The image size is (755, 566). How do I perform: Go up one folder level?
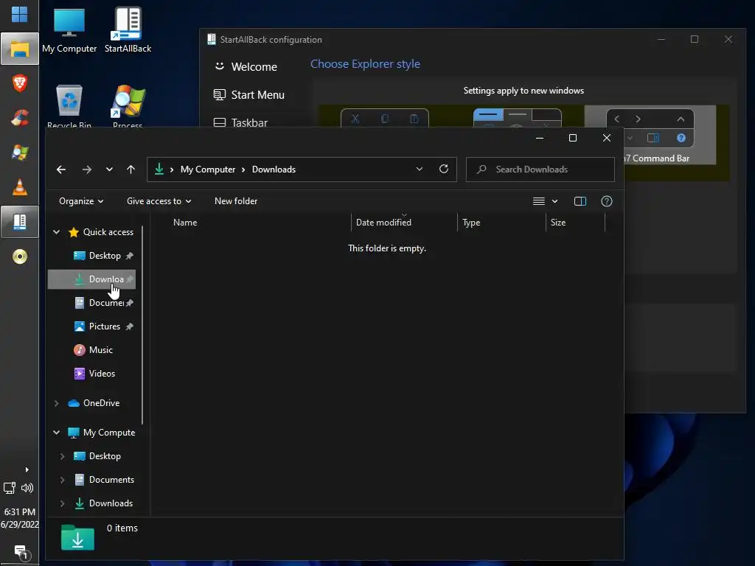pyautogui.click(x=131, y=170)
